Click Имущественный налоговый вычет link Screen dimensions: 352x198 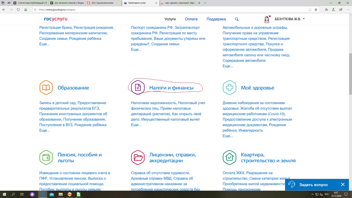(x=170, y=119)
